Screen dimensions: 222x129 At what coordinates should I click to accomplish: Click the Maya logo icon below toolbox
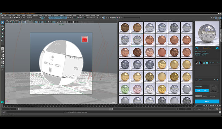point(2,102)
